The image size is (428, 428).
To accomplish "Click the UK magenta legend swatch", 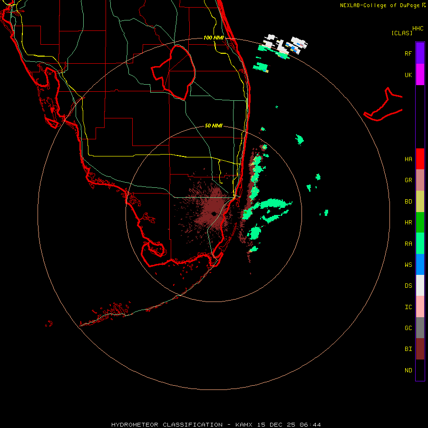I will [420, 75].
